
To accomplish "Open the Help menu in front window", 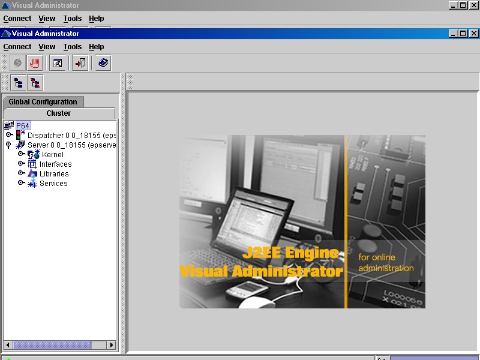I will pyautogui.click(x=97, y=47).
